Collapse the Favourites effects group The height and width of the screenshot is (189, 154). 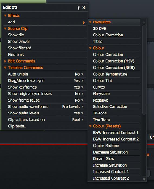90,22
